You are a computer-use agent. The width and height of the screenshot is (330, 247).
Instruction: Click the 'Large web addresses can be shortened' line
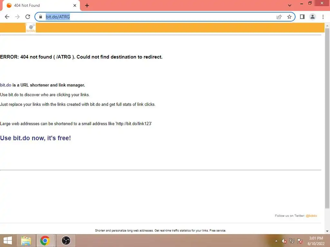(x=76, y=124)
